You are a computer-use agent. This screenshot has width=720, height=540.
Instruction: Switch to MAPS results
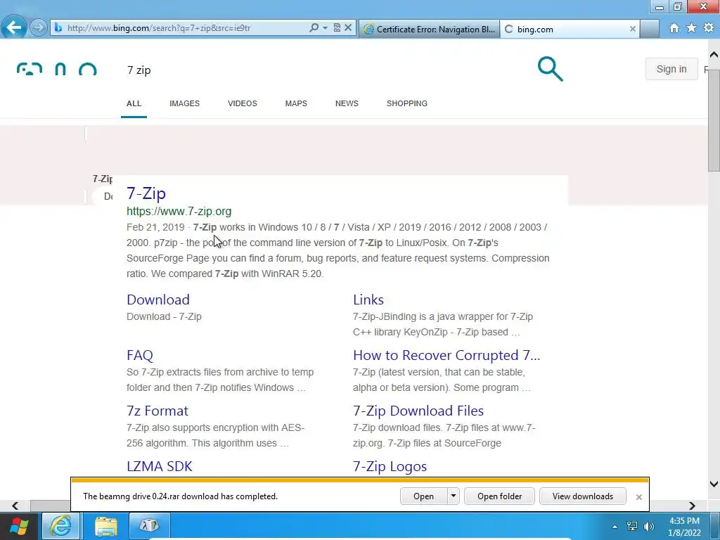[296, 103]
